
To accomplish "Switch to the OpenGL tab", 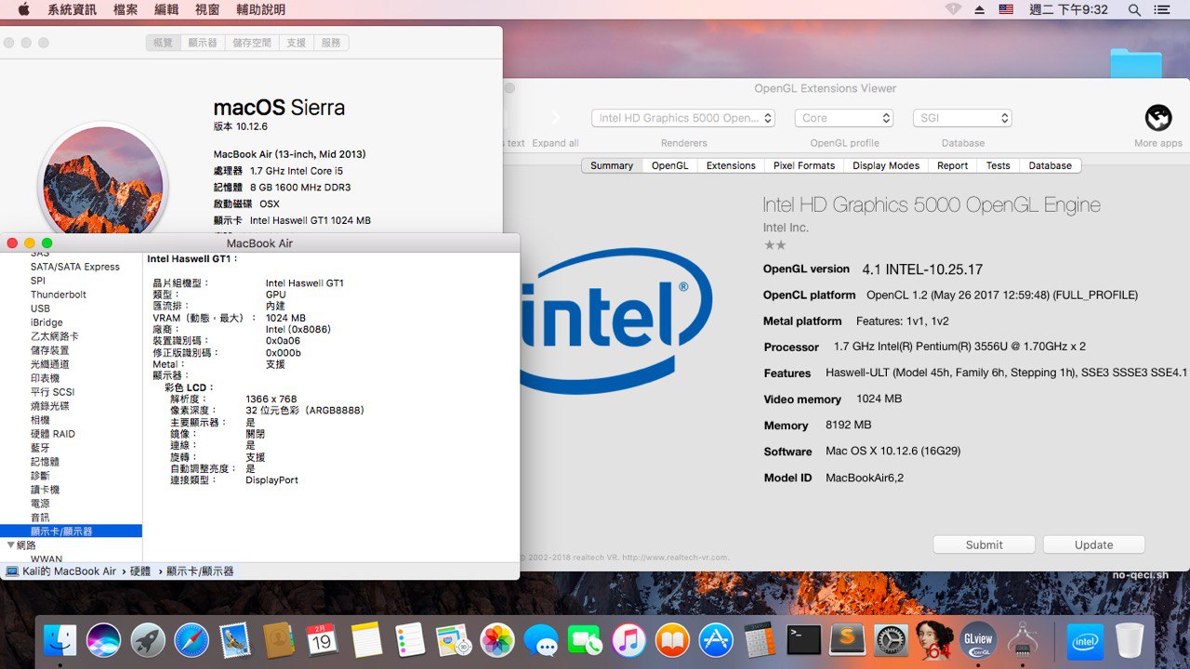I will point(669,165).
